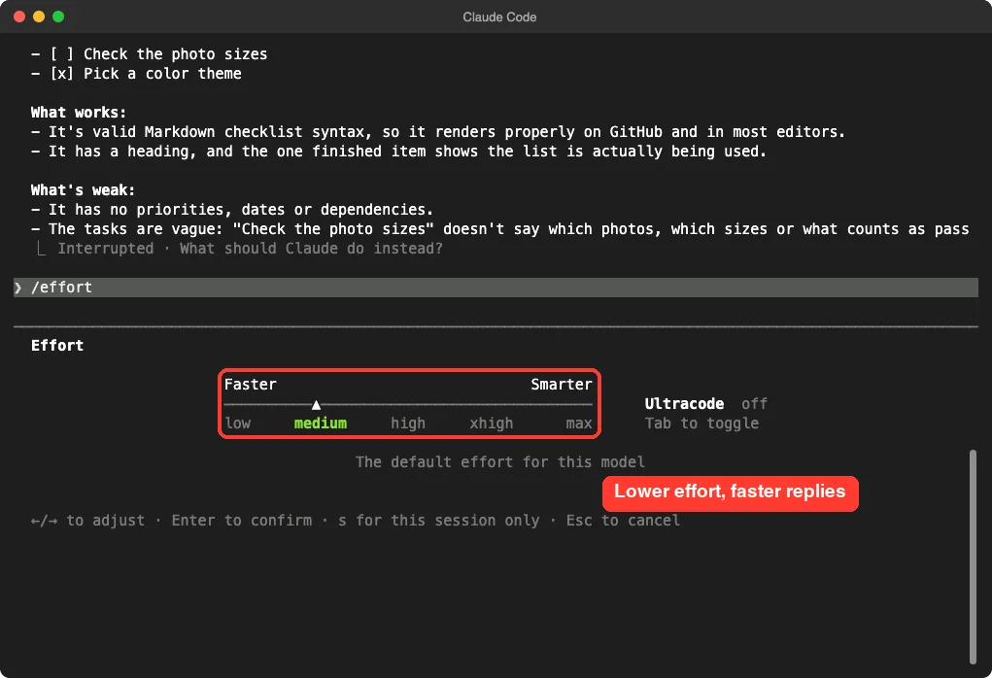Set effort to max
The image size is (992, 678).
[579, 424]
